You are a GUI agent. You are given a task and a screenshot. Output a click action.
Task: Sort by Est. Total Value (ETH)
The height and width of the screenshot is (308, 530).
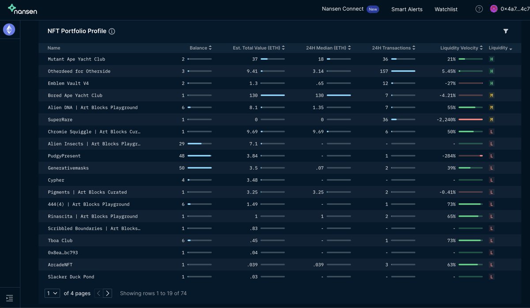coord(259,48)
